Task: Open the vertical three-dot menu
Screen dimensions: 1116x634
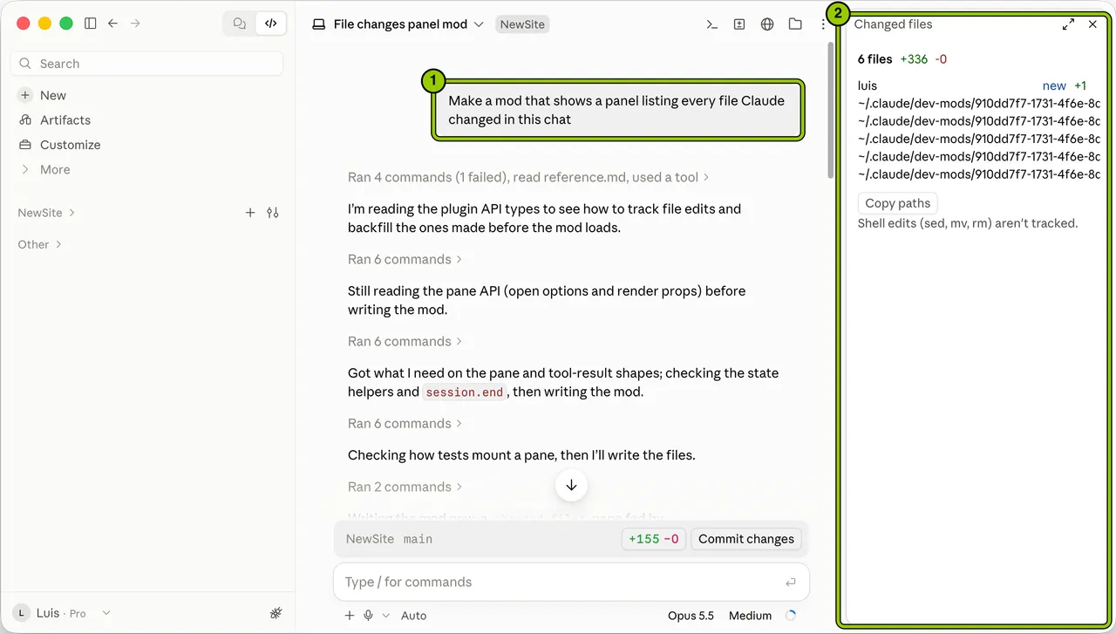Action: (x=823, y=24)
